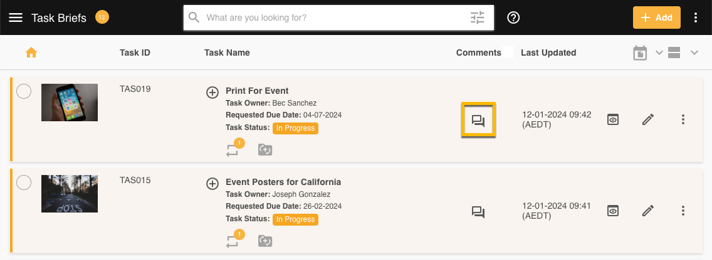The height and width of the screenshot is (260, 712).
Task: Preview Print For Event with eye icon
Action: pos(613,119)
